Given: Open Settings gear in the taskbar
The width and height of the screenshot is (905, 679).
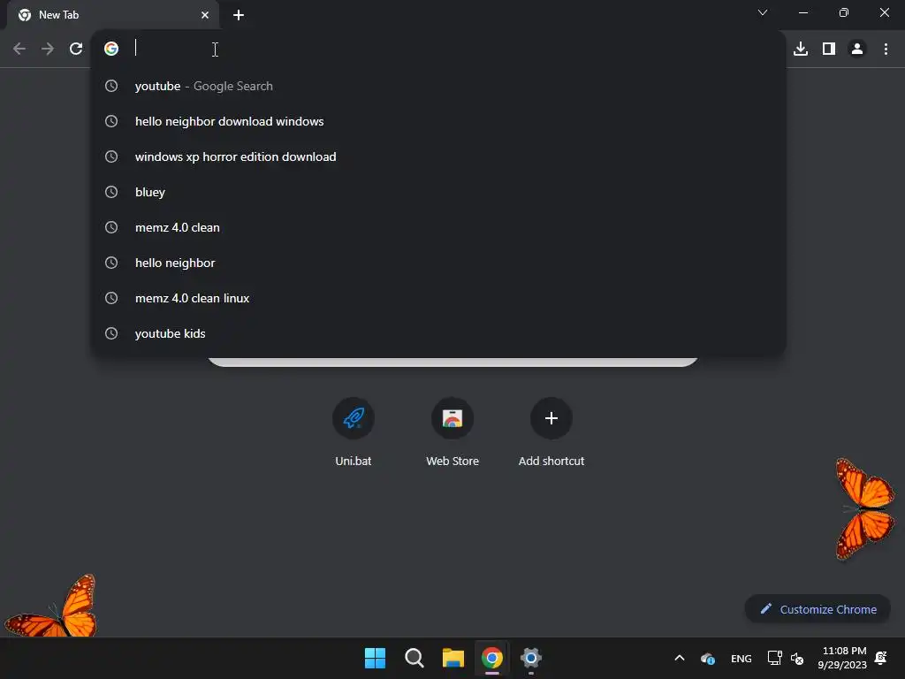Looking at the screenshot, I should [531, 658].
